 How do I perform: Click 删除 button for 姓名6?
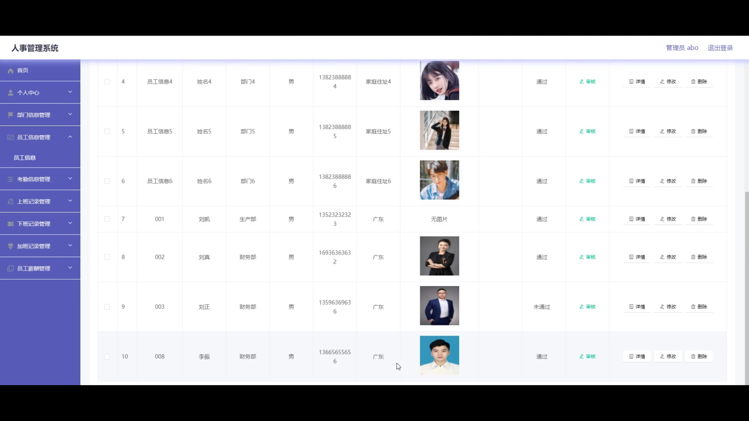click(x=699, y=181)
